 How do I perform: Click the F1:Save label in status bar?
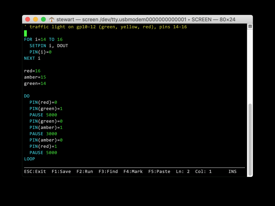click(61, 171)
